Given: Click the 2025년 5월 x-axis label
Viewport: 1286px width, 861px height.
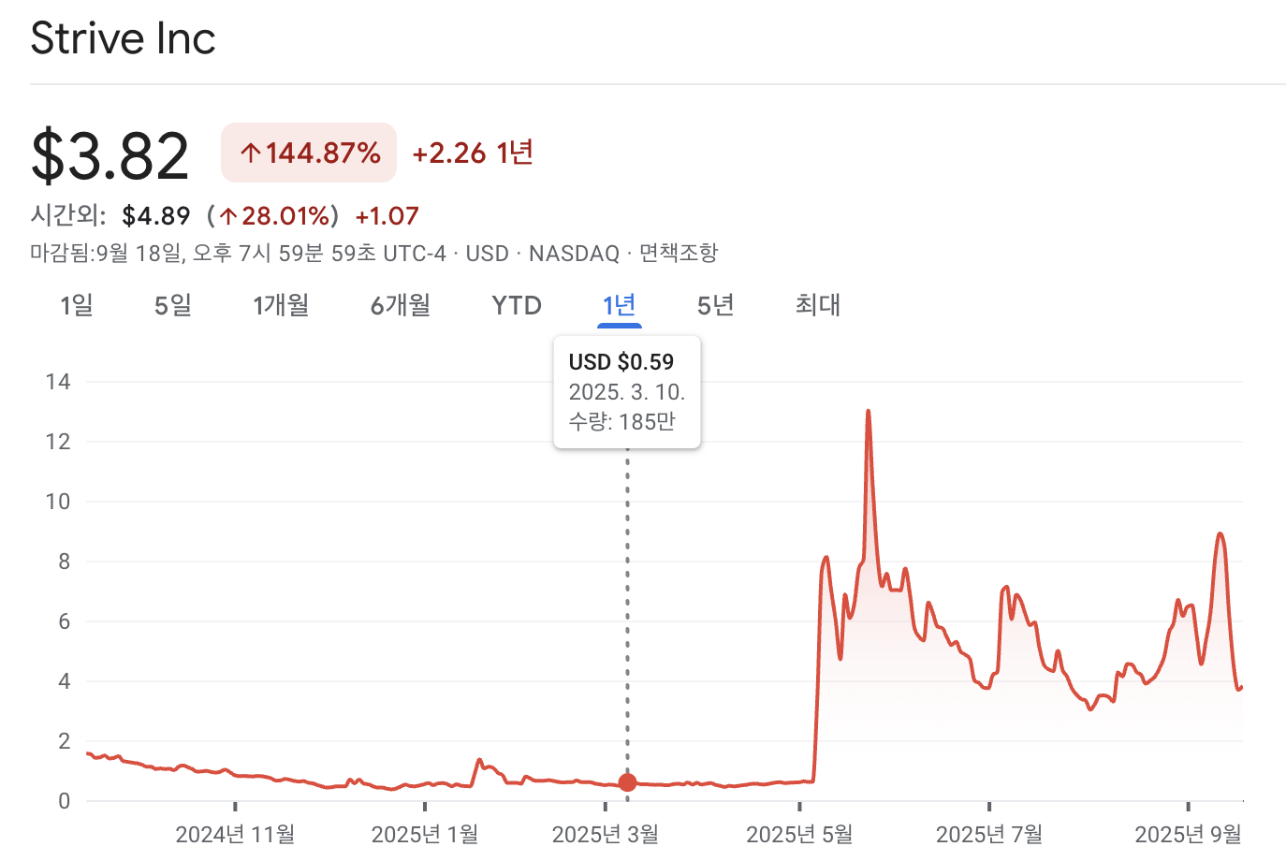Looking at the screenshot, I should tap(800, 832).
